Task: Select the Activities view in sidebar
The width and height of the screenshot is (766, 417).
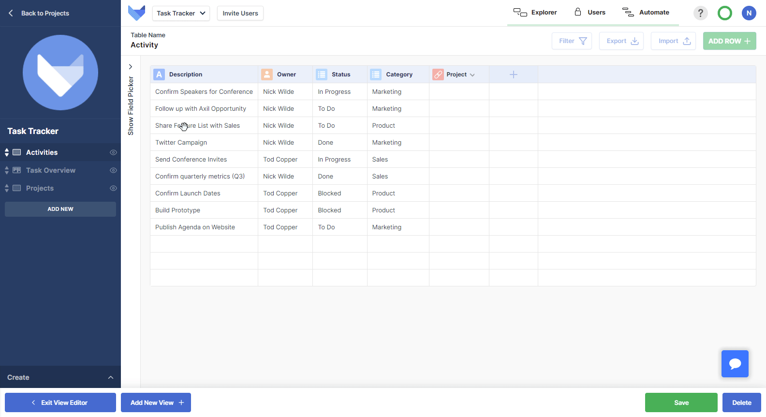Action: [x=60, y=152]
